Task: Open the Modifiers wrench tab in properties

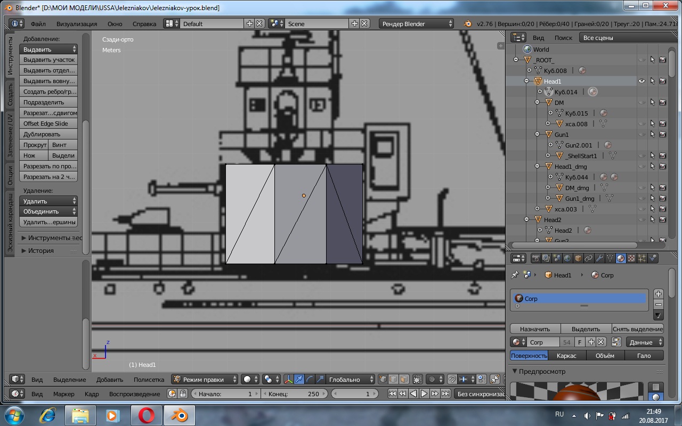Action: (x=599, y=258)
